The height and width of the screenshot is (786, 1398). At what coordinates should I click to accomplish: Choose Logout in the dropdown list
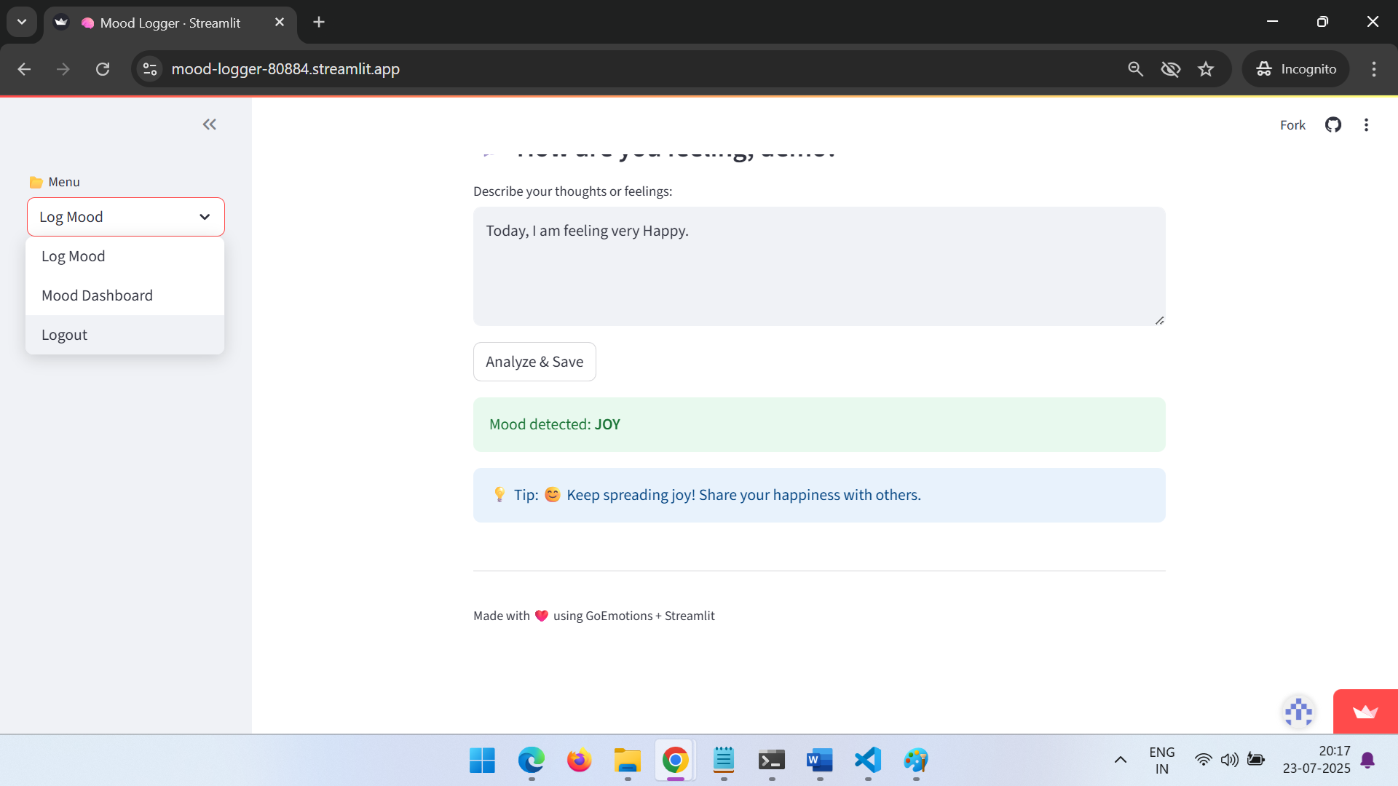64,335
